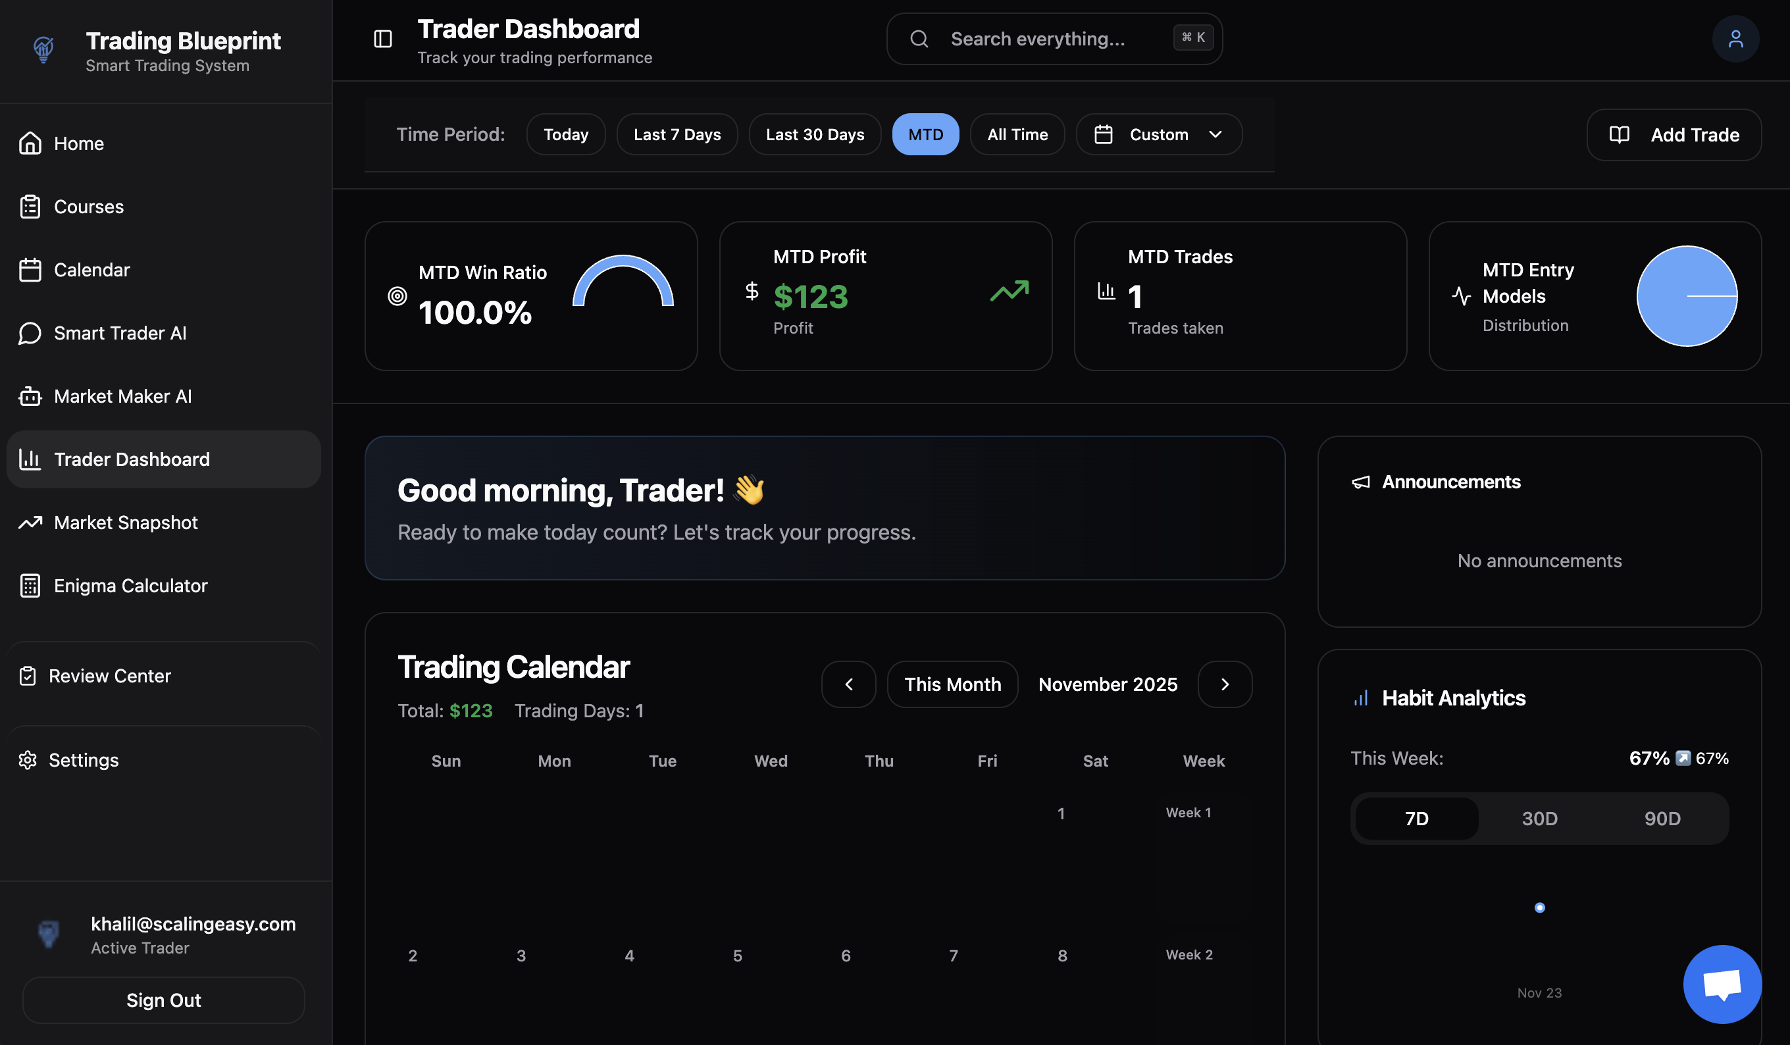This screenshot has height=1045, width=1790.
Task: Open the blue chat bubble widget
Action: coord(1722,984)
